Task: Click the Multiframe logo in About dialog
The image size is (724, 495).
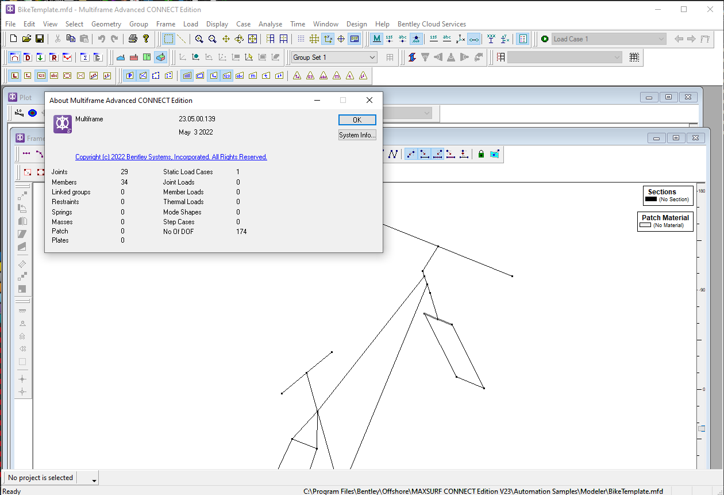Action: coord(63,124)
